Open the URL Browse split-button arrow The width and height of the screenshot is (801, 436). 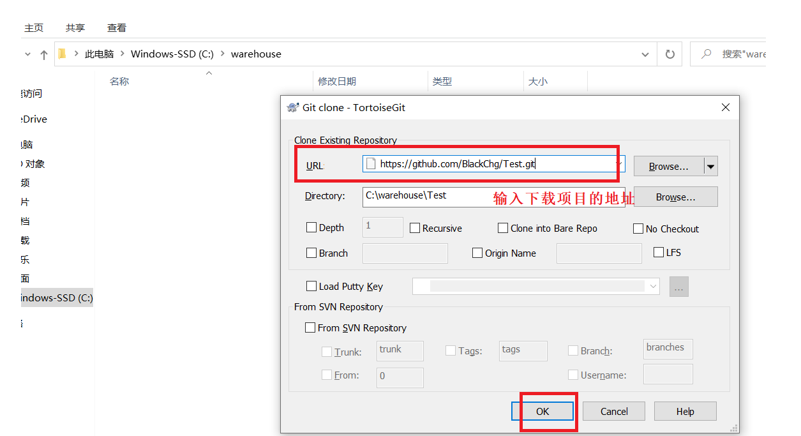point(711,166)
